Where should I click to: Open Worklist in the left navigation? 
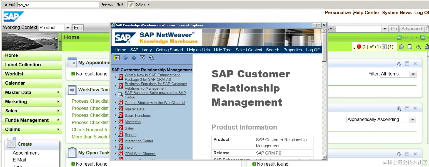point(32,74)
